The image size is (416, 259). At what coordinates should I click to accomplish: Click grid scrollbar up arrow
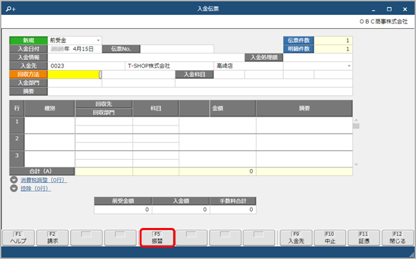[x=356, y=120]
